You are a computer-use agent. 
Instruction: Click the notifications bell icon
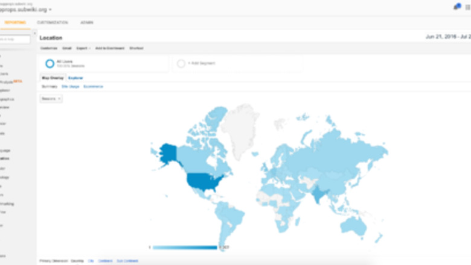click(457, 7)
